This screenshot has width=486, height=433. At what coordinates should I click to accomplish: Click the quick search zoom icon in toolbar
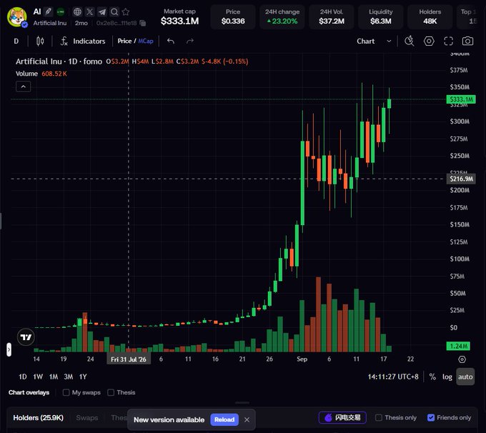coord(410,41)
